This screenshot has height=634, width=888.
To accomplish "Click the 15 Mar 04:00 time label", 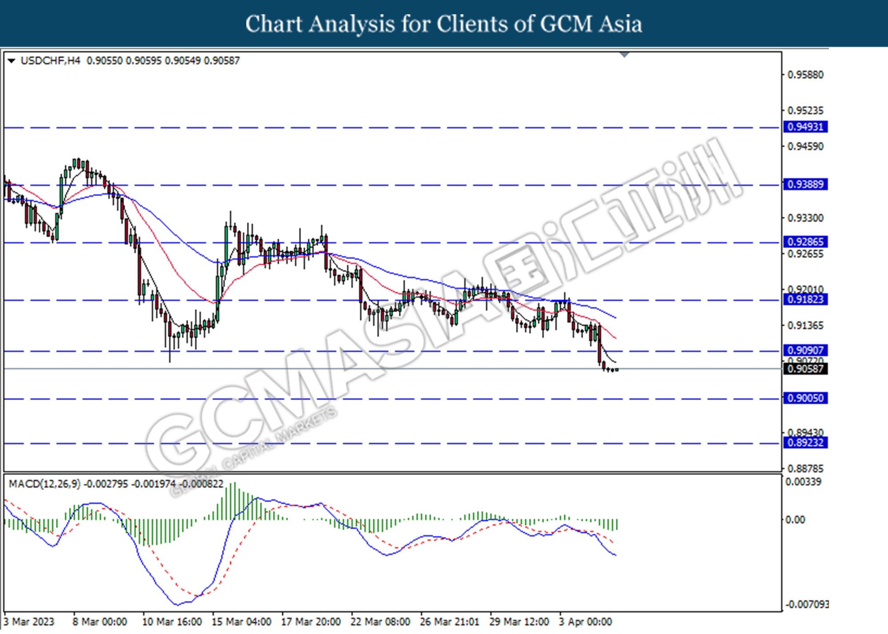I will [242, 622].
